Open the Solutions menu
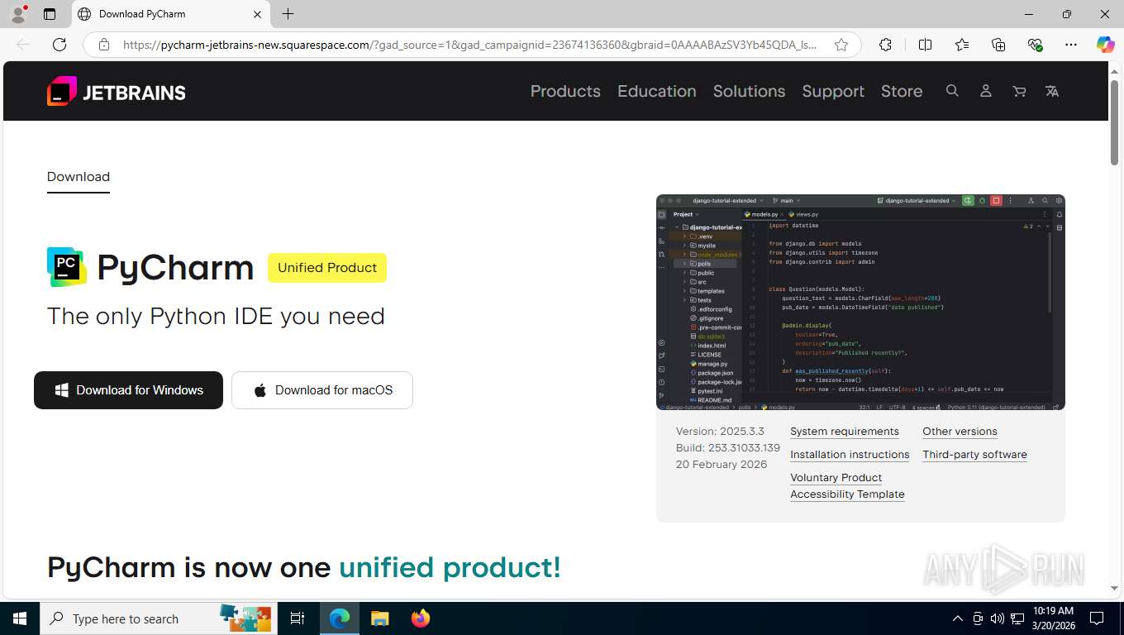The width and height of the screenshot is (1124, 635). point(749,91)
